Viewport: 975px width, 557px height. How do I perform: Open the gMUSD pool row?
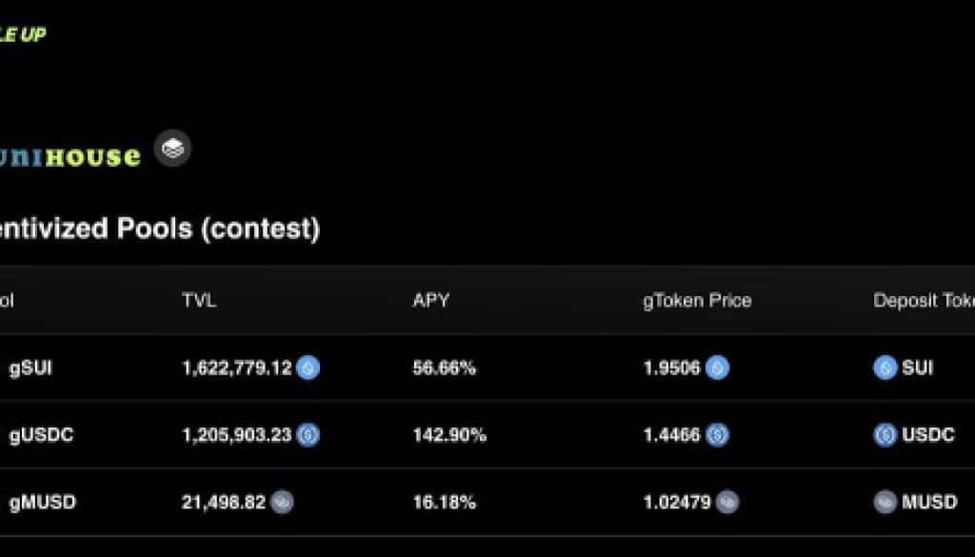42,502
